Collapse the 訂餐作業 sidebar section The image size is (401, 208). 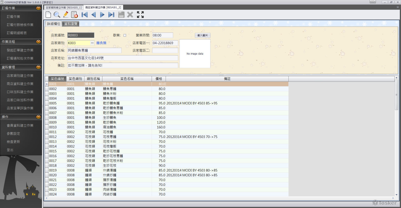(21, 8)
